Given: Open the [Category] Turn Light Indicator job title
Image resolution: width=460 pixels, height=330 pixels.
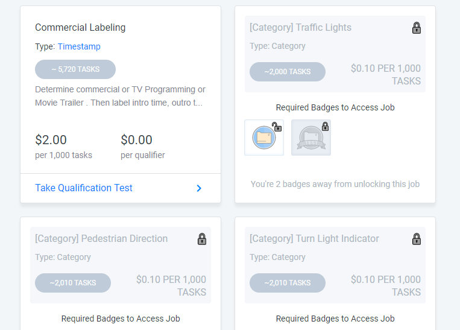Looking at the screenshot, I should click(314, 239).
